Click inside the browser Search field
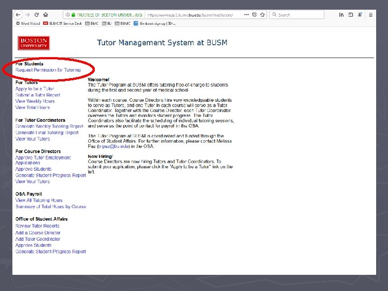388x291 pixels. point(297,15)
